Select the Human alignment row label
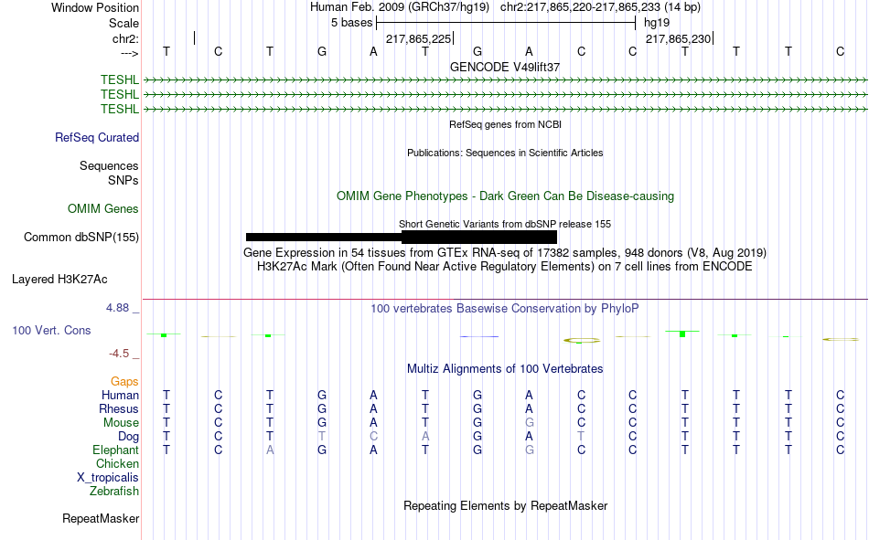The height and width of the screenshot is (540, 869). pos(120,396)
